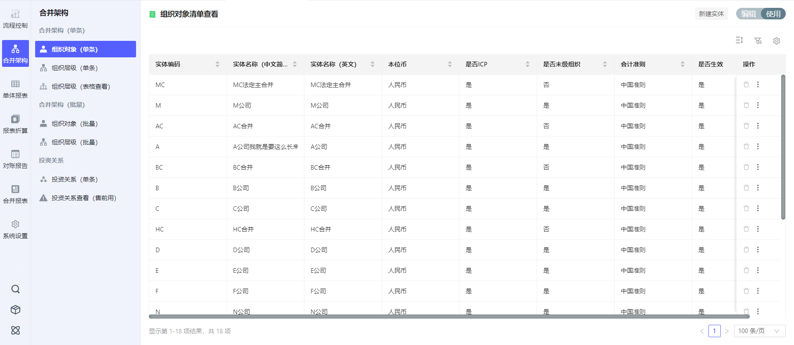Image resolution: width=794 pixels, height=345 pixels.
Task: Select 组织层级 (表格查看) menu item
Action: pos(80,86)
